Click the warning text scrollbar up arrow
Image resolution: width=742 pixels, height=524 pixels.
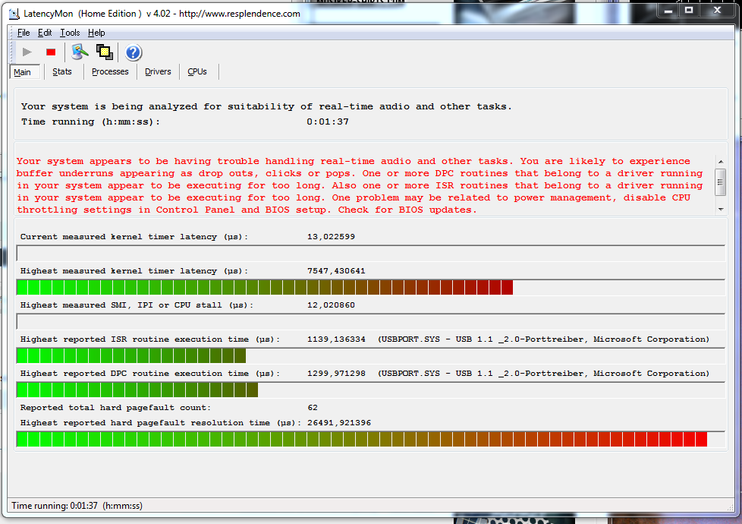click(x=721, y=162)
